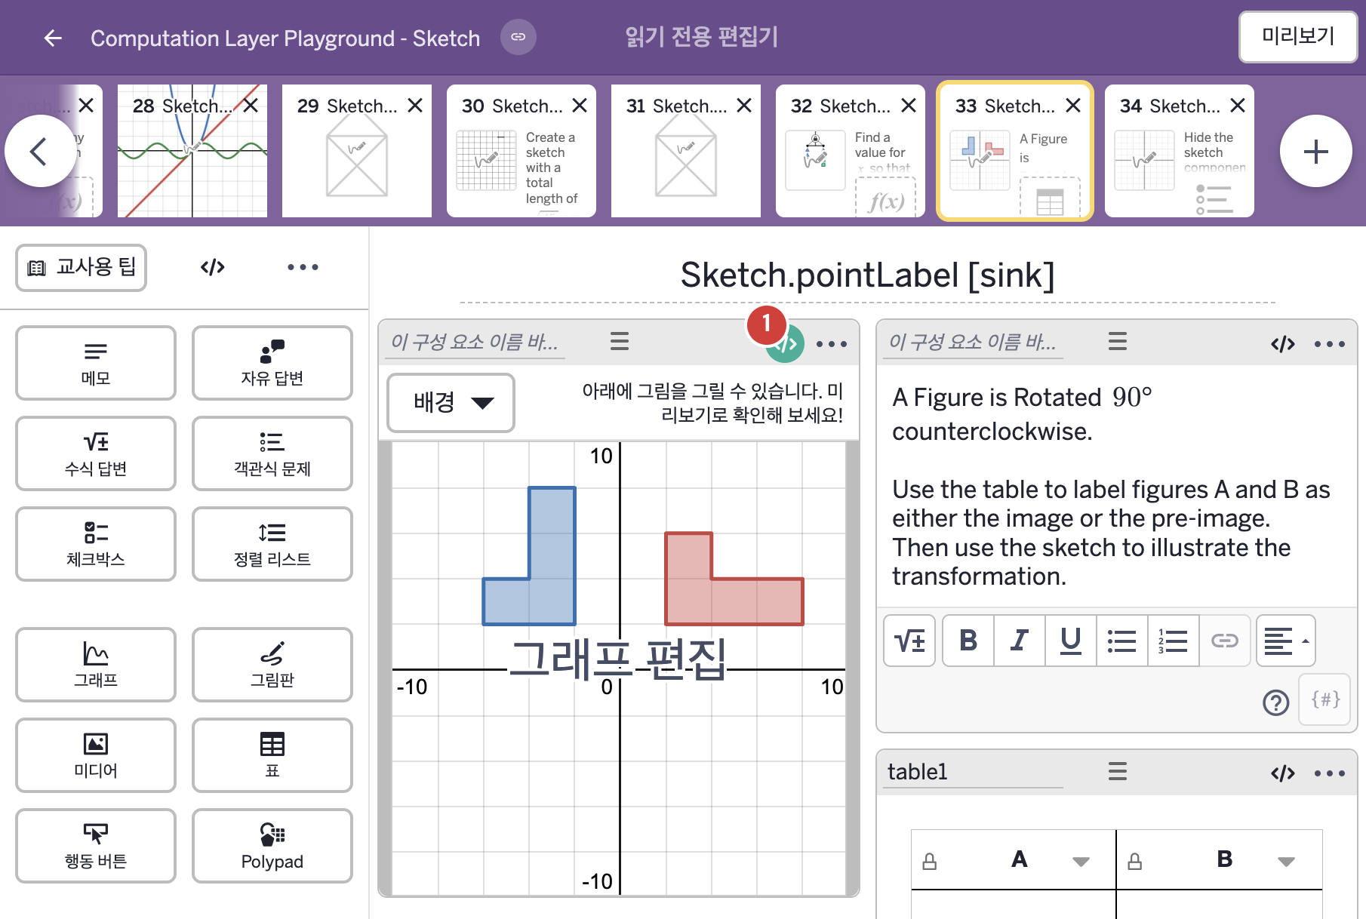Open column B header dropdown arrow
1366x919 pixels.
pos(1287,861)
